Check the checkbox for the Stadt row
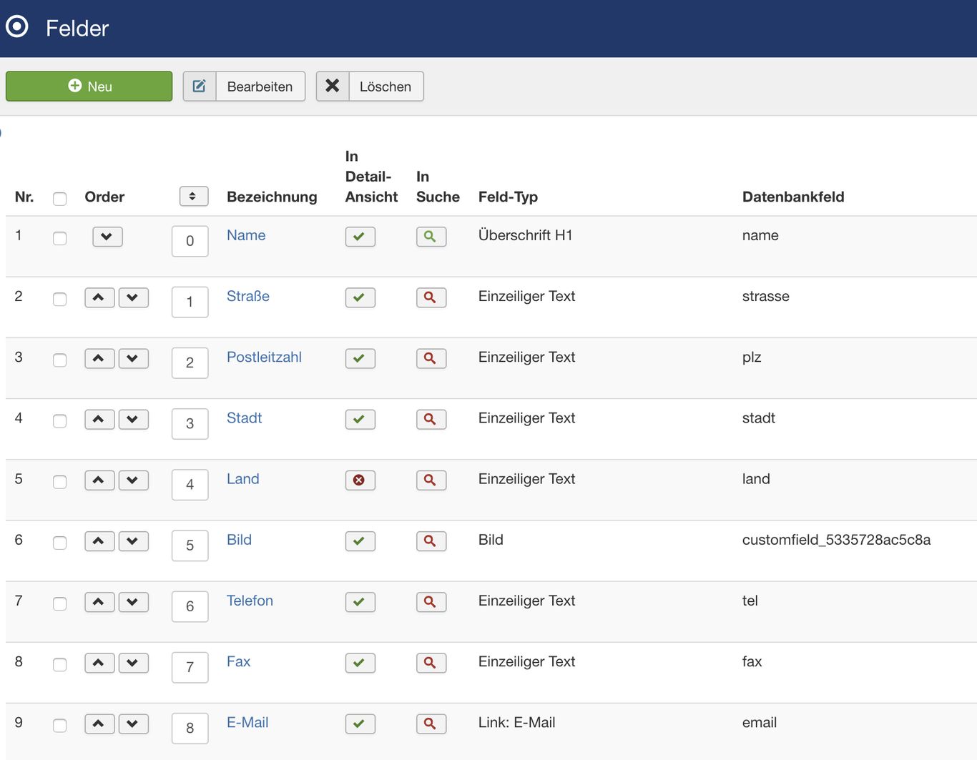Image resolution: width=977 pixels, height=760 pixels. click(60, 420)
